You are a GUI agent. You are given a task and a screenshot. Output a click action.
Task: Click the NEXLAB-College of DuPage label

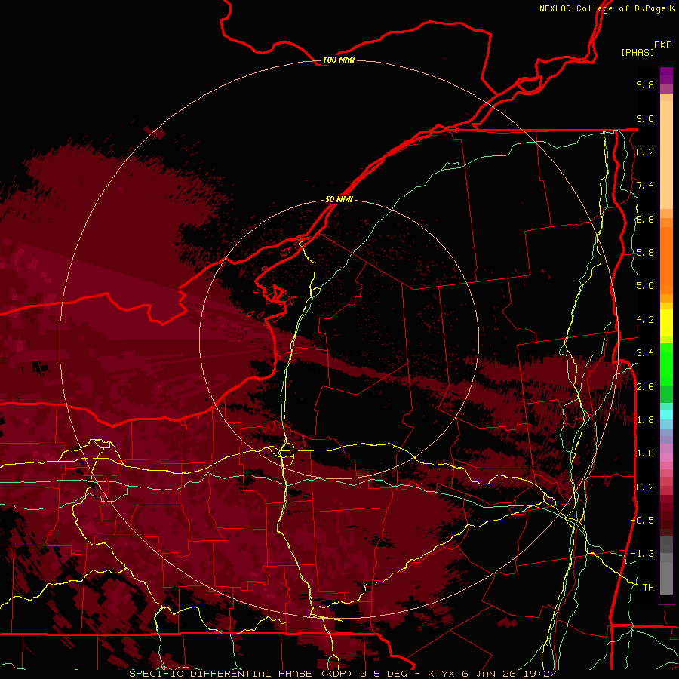coord(603,8)
